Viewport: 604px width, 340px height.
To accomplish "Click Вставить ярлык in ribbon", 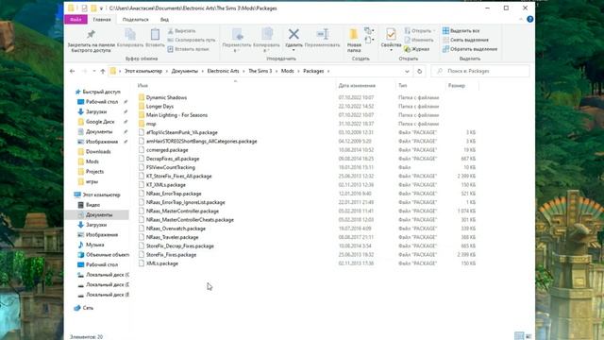I will (x=189, y=49).
